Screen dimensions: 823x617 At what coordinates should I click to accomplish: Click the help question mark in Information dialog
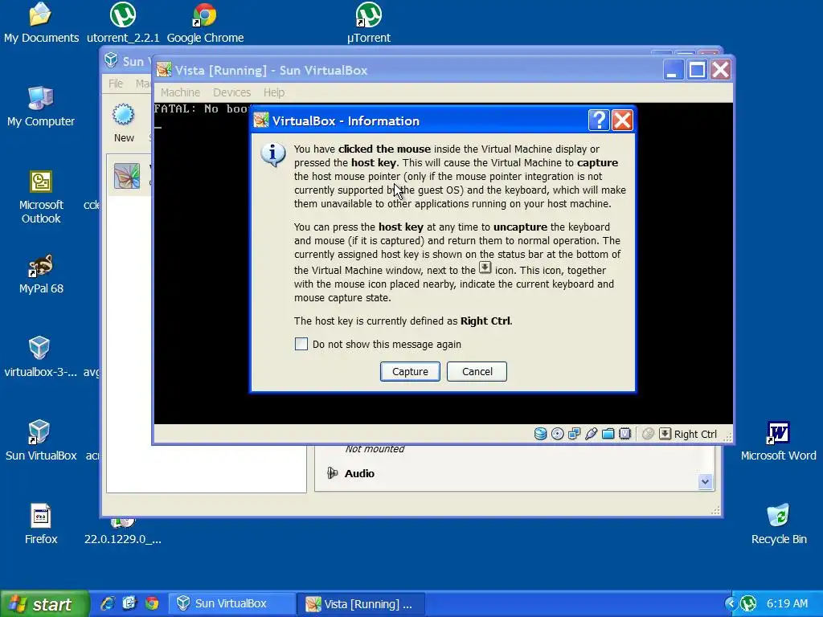[598, 121]
